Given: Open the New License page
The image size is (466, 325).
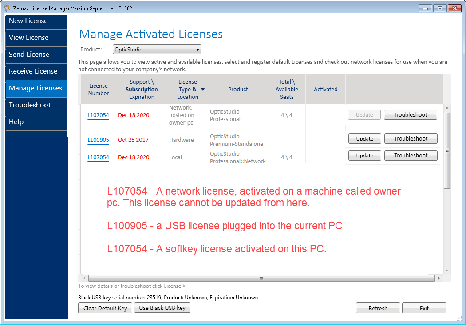Looking at the screenshot, I should (x=36, y=21).
